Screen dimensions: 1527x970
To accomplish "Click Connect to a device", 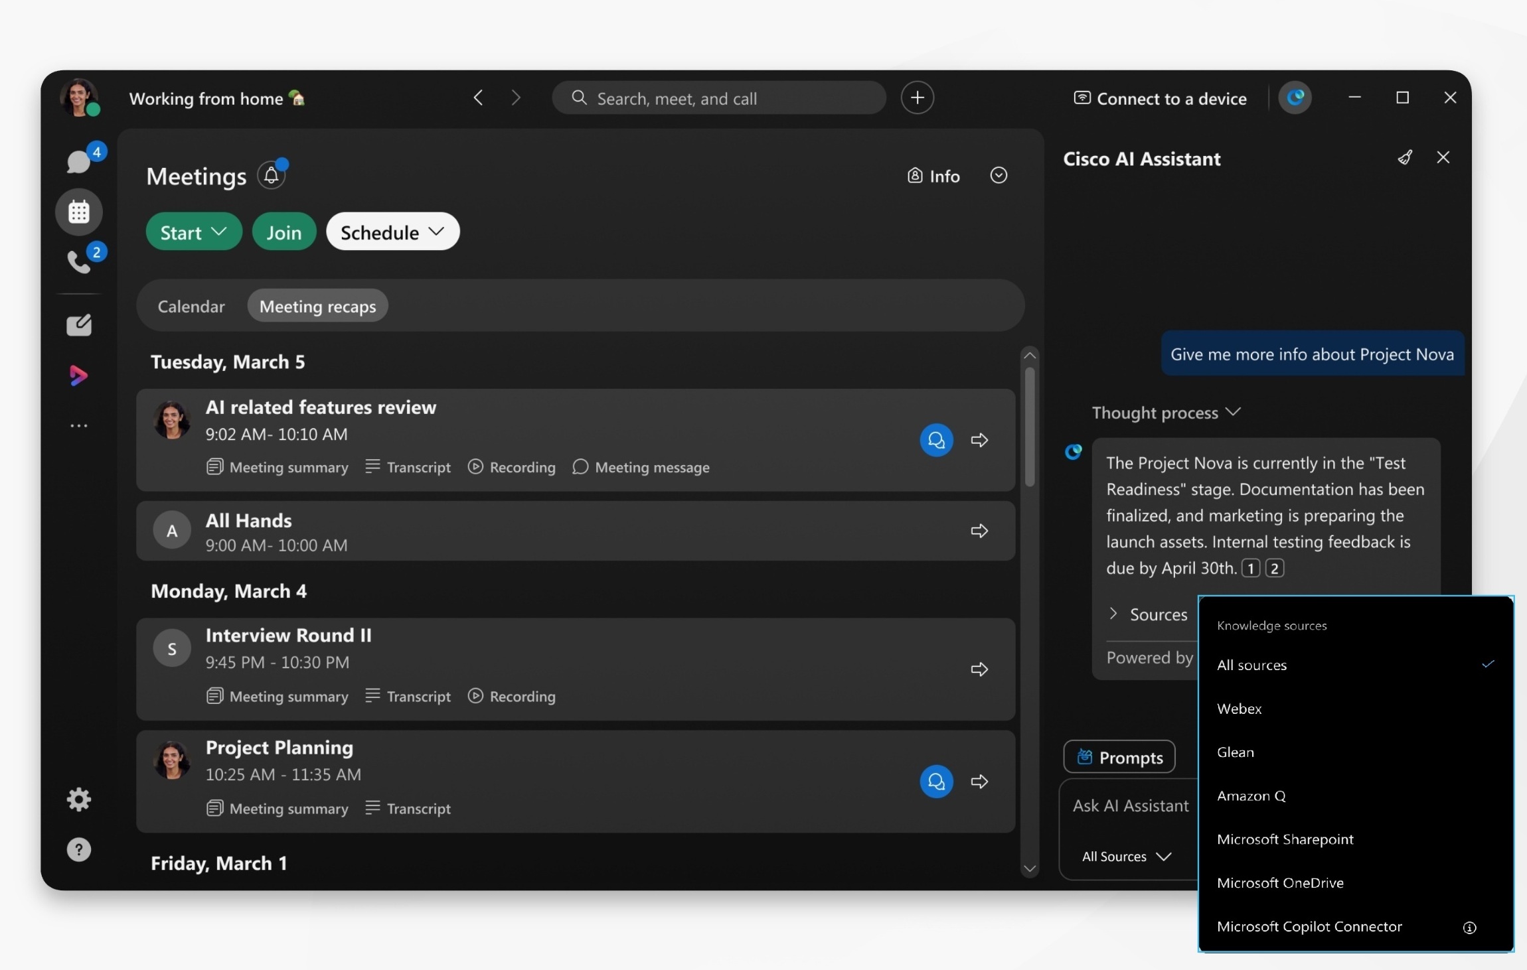I will pyautogui.click(x=1160, y=99).
